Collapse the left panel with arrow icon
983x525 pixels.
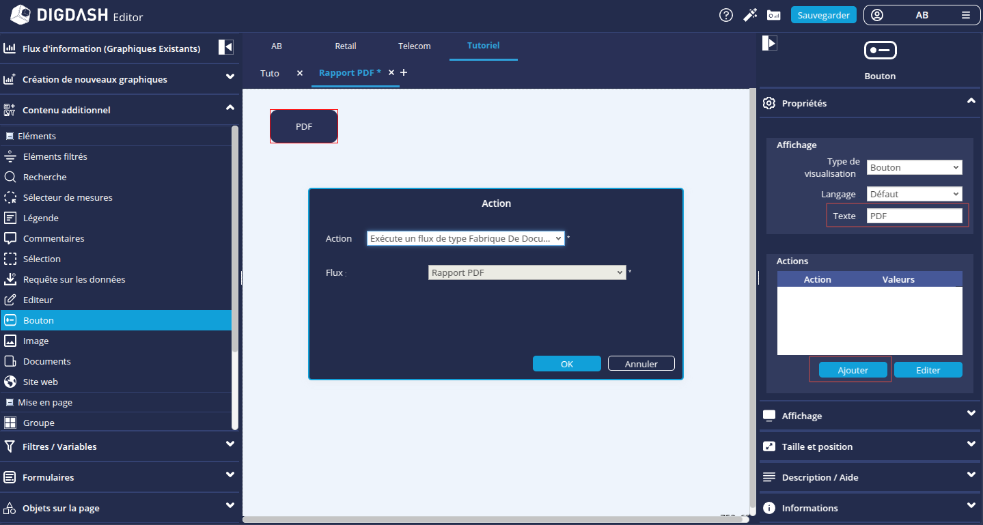(x=226, y=47)
